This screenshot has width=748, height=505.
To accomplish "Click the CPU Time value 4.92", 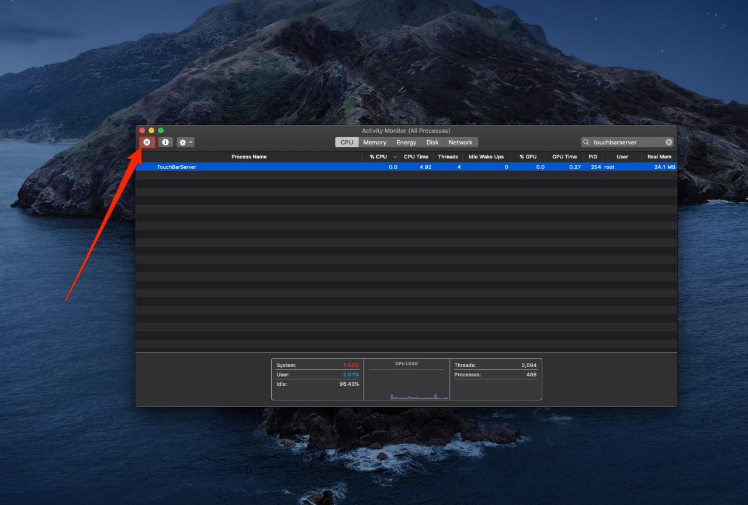I will [x=425, y=167].
